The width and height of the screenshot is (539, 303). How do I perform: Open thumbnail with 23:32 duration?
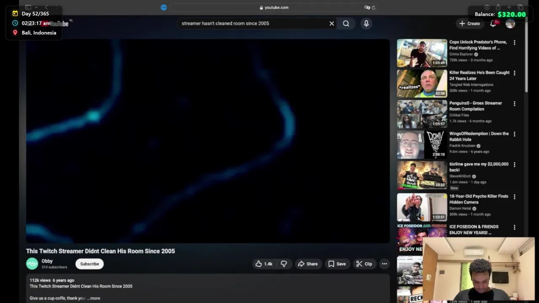click(422, 175)
